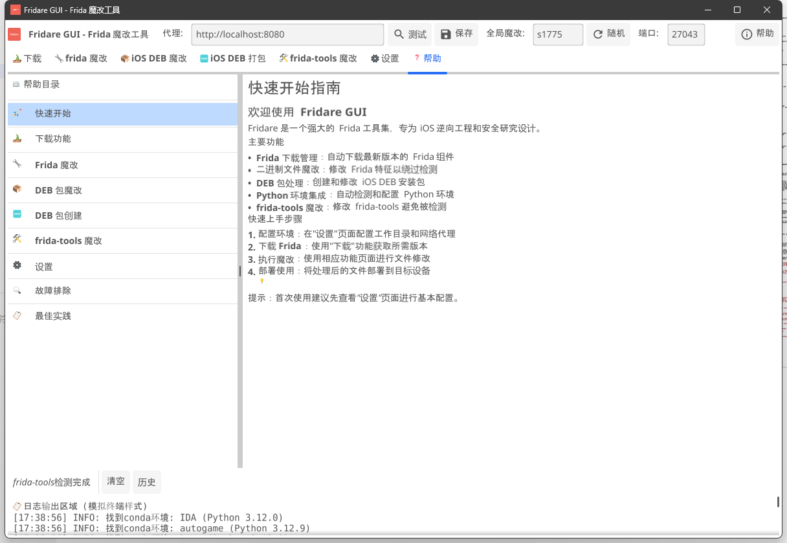
Task: Click the title bar Fridare window icon
Action: (x=15, y=10)
